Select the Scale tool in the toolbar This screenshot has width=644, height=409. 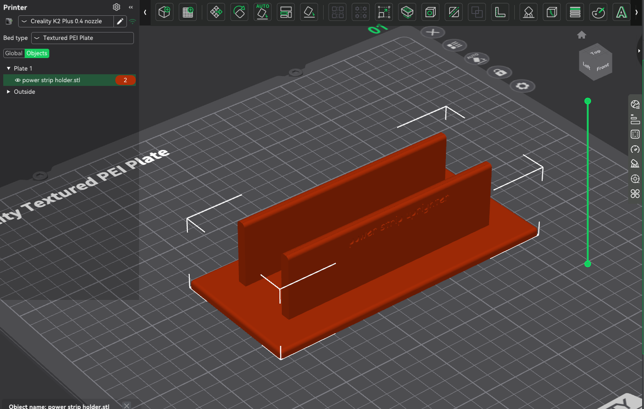click(384, 12)
